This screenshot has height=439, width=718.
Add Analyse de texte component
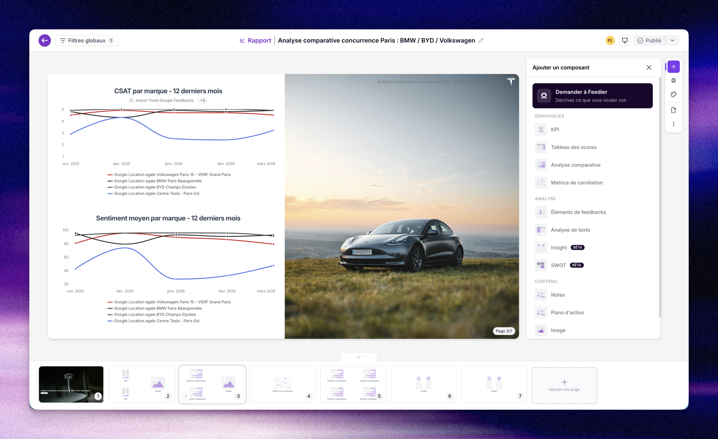coord(592,230)
